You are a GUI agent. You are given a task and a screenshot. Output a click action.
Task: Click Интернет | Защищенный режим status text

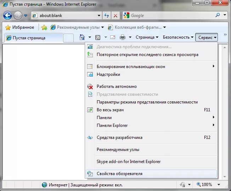(86, 185)
